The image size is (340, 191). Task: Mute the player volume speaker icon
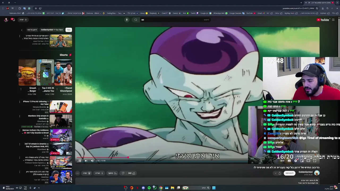click(92, 161)
